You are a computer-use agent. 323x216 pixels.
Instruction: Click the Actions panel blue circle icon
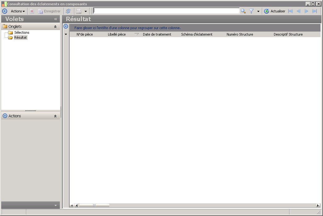click(x=5, y=116)
